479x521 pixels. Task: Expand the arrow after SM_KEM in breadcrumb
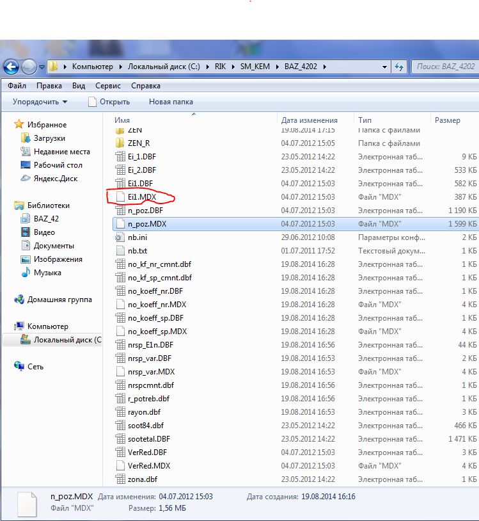277,67
